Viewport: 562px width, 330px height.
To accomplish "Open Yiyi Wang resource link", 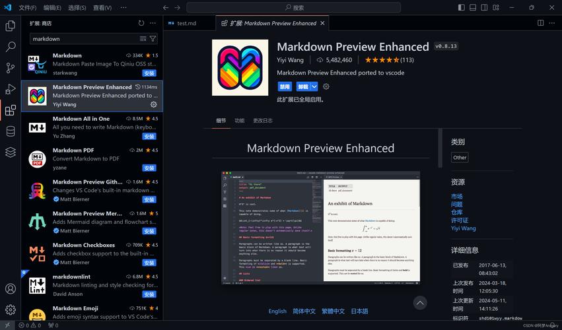I will pos(464,228).
